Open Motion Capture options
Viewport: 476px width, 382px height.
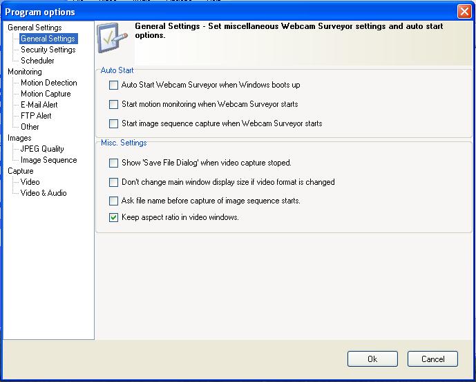tap(46, 94)
